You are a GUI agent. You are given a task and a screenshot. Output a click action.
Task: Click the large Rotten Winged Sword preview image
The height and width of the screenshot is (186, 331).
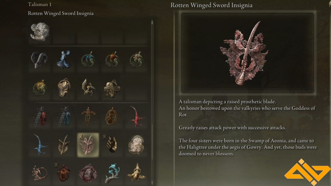point(247,53)
